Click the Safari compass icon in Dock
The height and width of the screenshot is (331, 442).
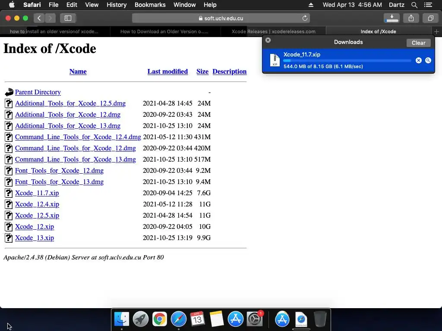click(x=178, y=319)
